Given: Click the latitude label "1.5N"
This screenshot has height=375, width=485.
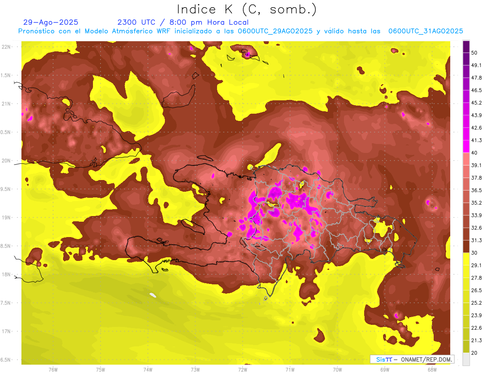Looking at the screenshot, I should pos(6,75).
